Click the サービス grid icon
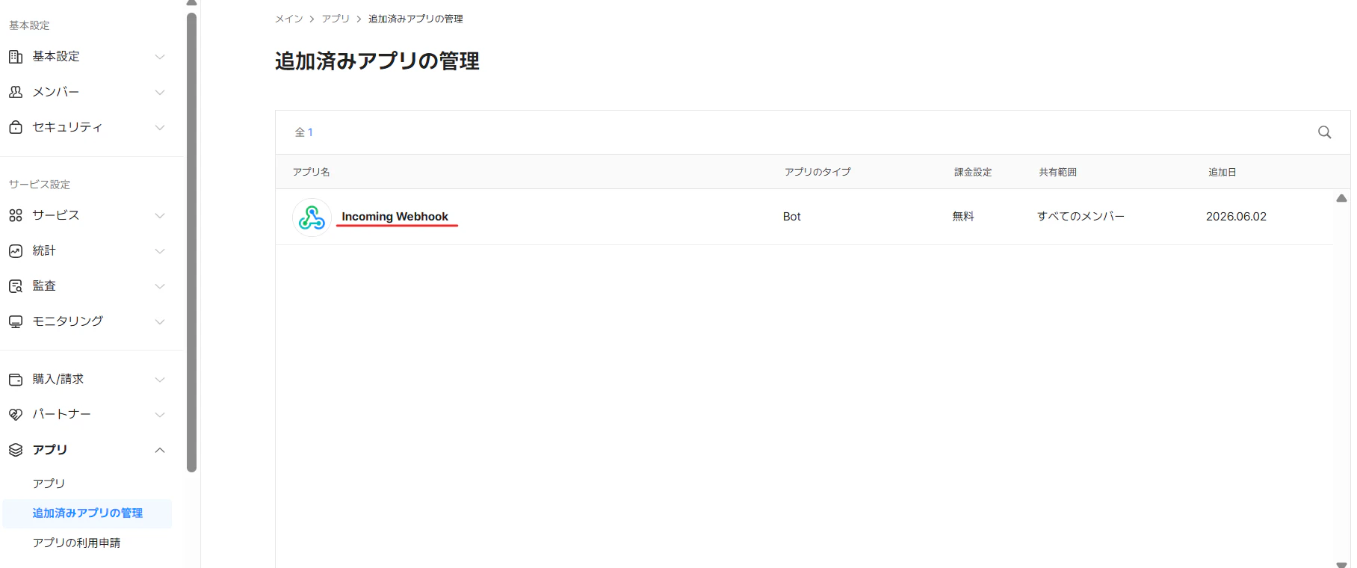This screenshot has height=568, width=1357. [16, 215]
